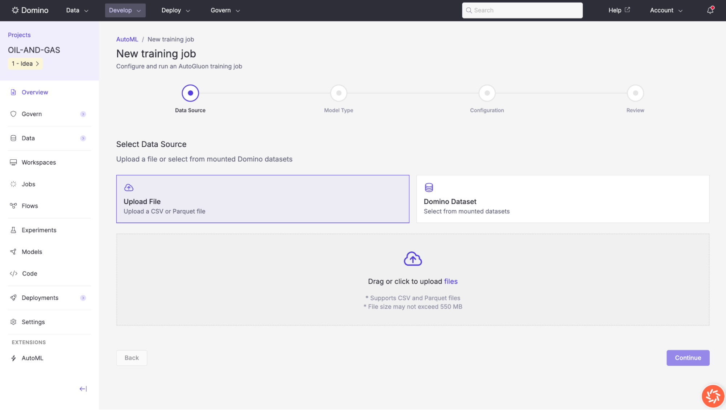The image size is (726, 410).
Task: Open the Account dropdown
Action: click(666, 10)
